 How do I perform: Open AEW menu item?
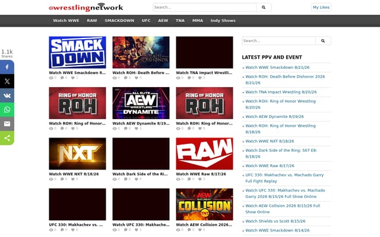[x=163, y=21]
